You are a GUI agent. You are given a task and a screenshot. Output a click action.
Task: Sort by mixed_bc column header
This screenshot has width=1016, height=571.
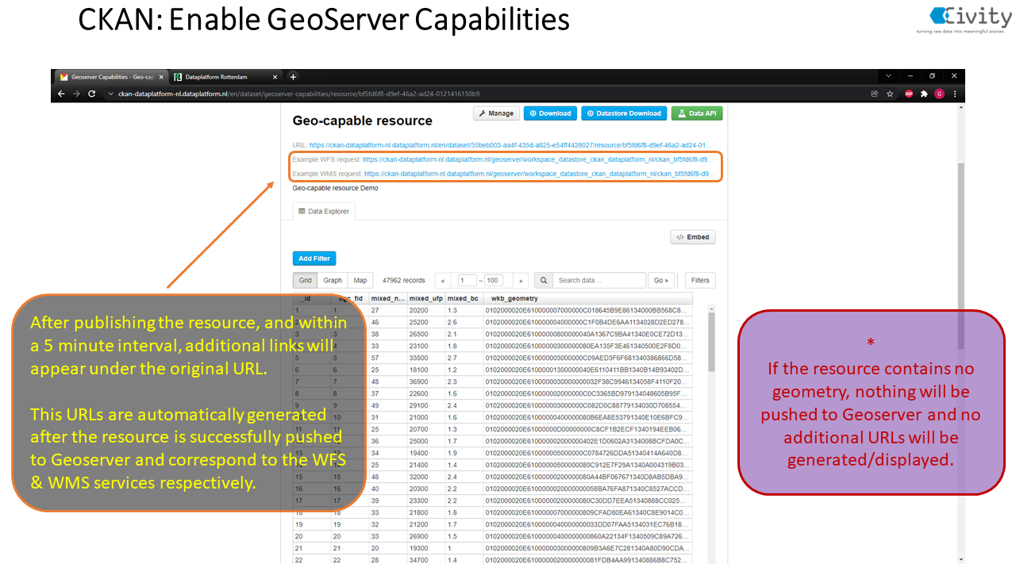(x=464, y=299)
